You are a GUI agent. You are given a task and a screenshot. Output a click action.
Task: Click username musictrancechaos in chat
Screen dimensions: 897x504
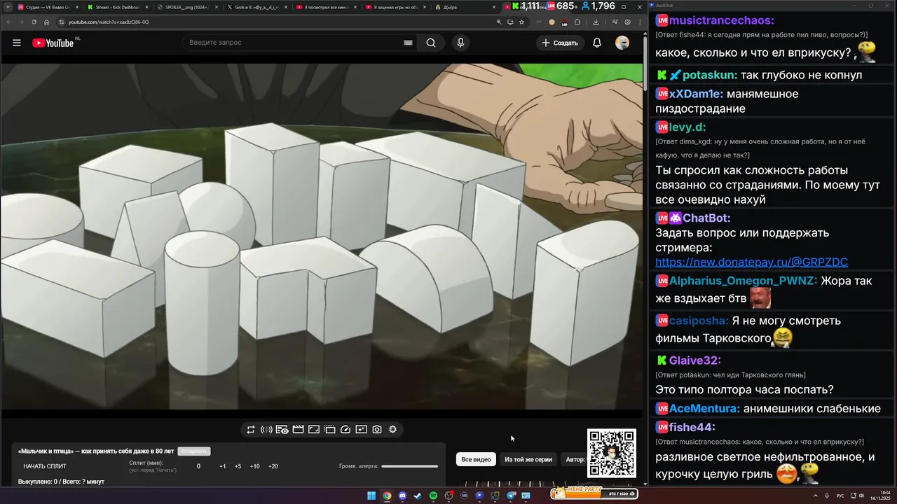pyautogui.click(x=722, y=21)
